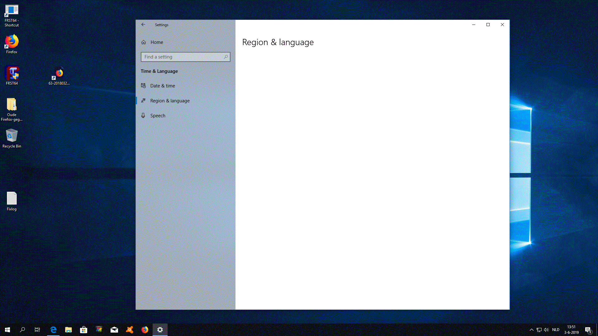
Task: Select the Recycle Bin desktop icon
Action: [x=12, y=138]
